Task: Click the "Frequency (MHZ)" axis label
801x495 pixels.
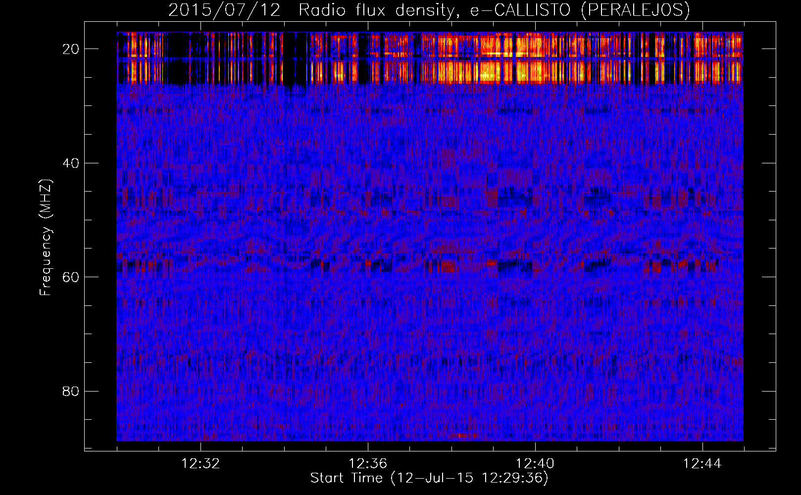Action: click(46, 238)
